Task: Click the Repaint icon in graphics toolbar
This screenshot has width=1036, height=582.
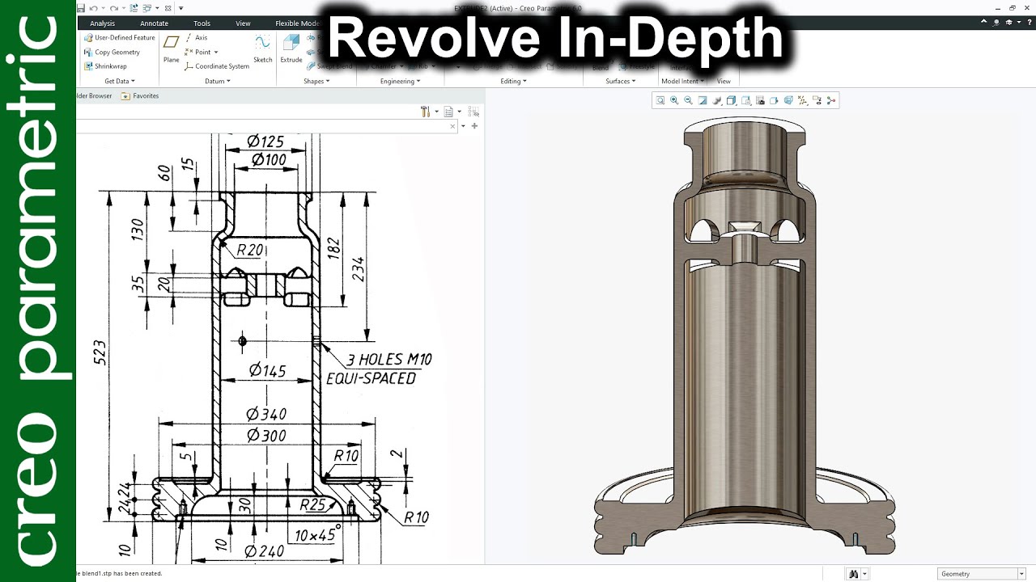Action: pos(702,100)
